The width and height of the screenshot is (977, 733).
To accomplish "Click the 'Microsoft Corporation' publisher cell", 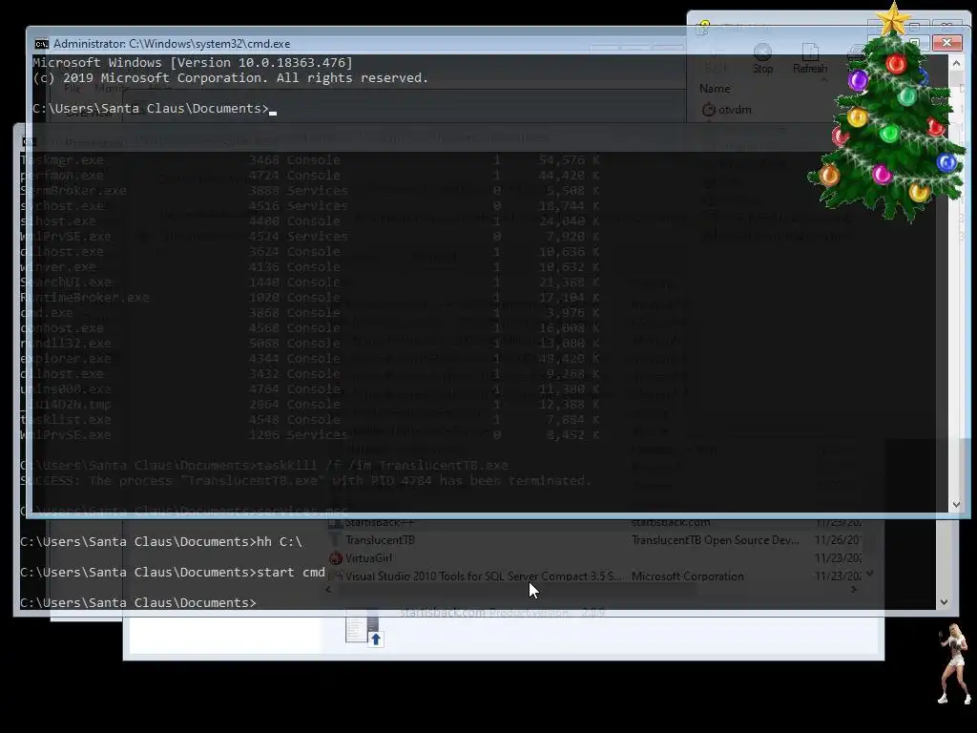I will click(x=687, y=576).
